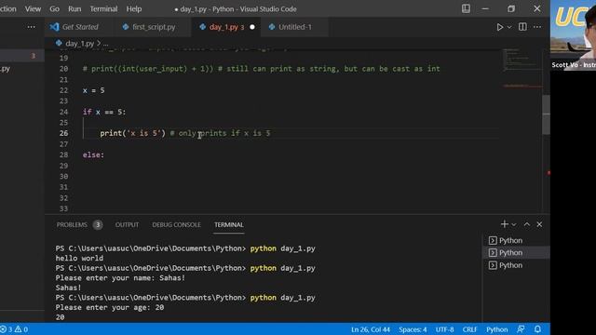Viewport: 596px width, 335px height.
Task: Change encoding via UTF-8 status item
Action: pos(444,329)
